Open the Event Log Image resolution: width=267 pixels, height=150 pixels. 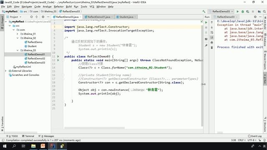(255, 136)
